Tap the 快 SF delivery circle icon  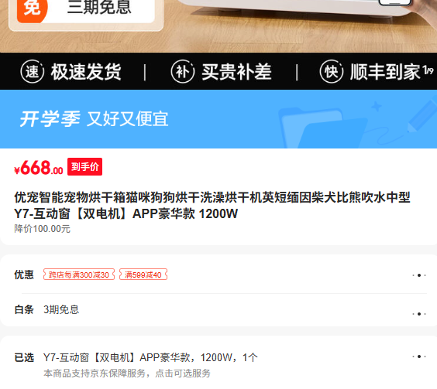pos(332,71)
